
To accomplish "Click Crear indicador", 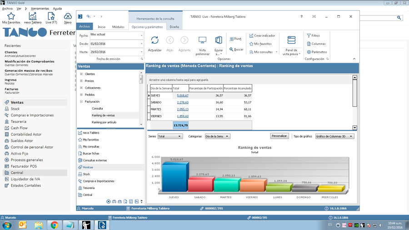I will tap(262, 35).
